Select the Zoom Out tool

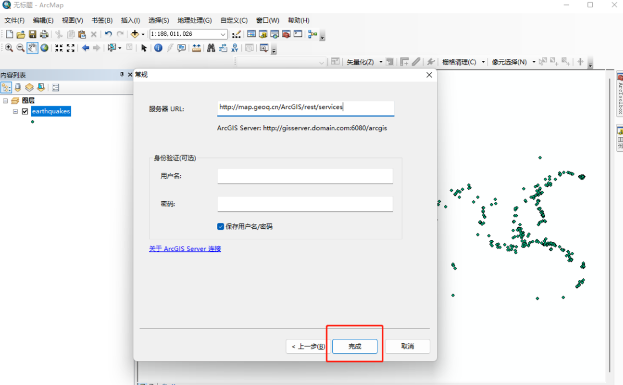pos(20,48)
